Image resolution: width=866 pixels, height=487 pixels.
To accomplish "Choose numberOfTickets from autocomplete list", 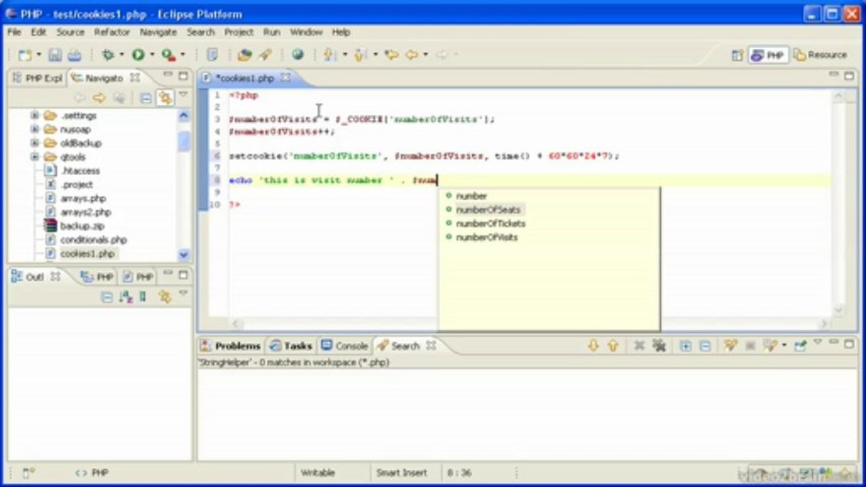I will point(490,223).
